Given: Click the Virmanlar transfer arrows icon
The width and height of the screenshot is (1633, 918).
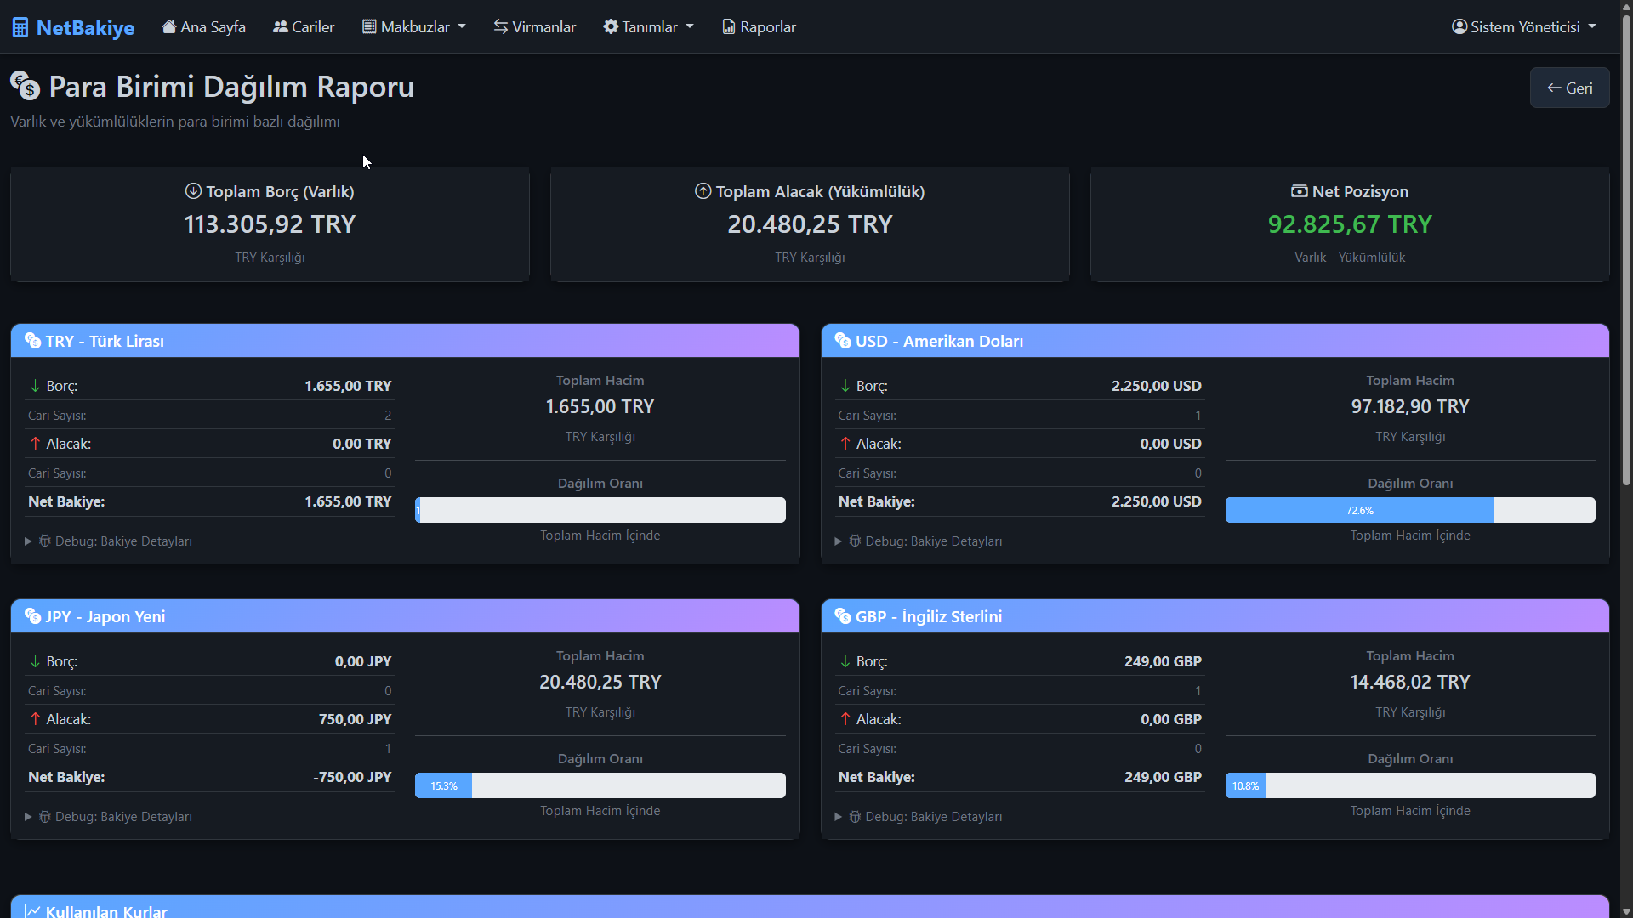Looking at the screenshot, I should [x=501, y=27].
